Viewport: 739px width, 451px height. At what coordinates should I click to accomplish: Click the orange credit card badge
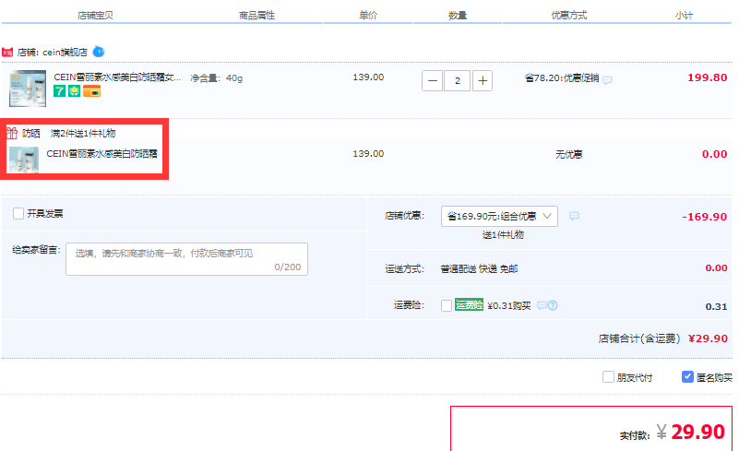91,91
